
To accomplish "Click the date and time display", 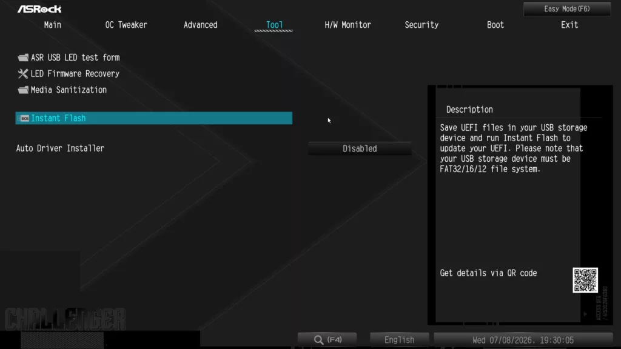I will (523, 340).
